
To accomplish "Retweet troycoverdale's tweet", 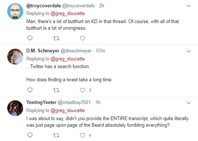I will click(56, 38).
